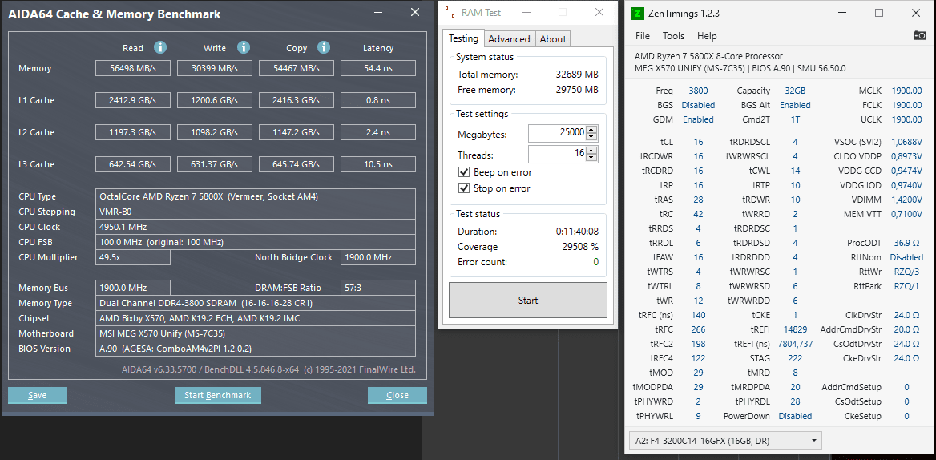936x460 pixels.
Task: Click Start Benchmark in AIDA64
Action: pyautogui.click(x=218, y=395)
